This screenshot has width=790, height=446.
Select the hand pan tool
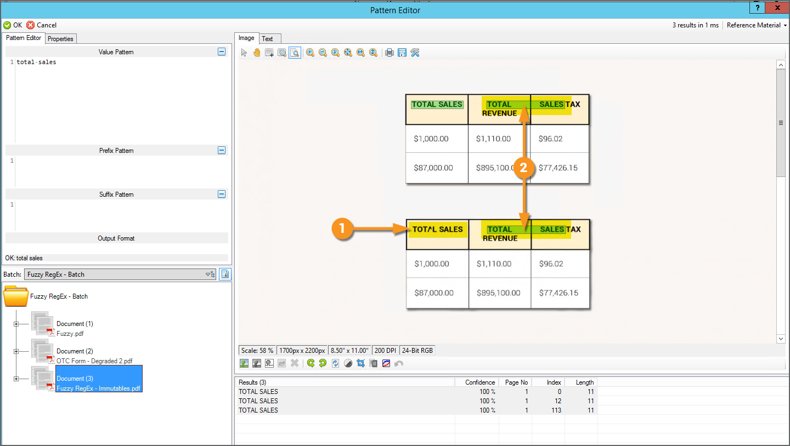257,53
